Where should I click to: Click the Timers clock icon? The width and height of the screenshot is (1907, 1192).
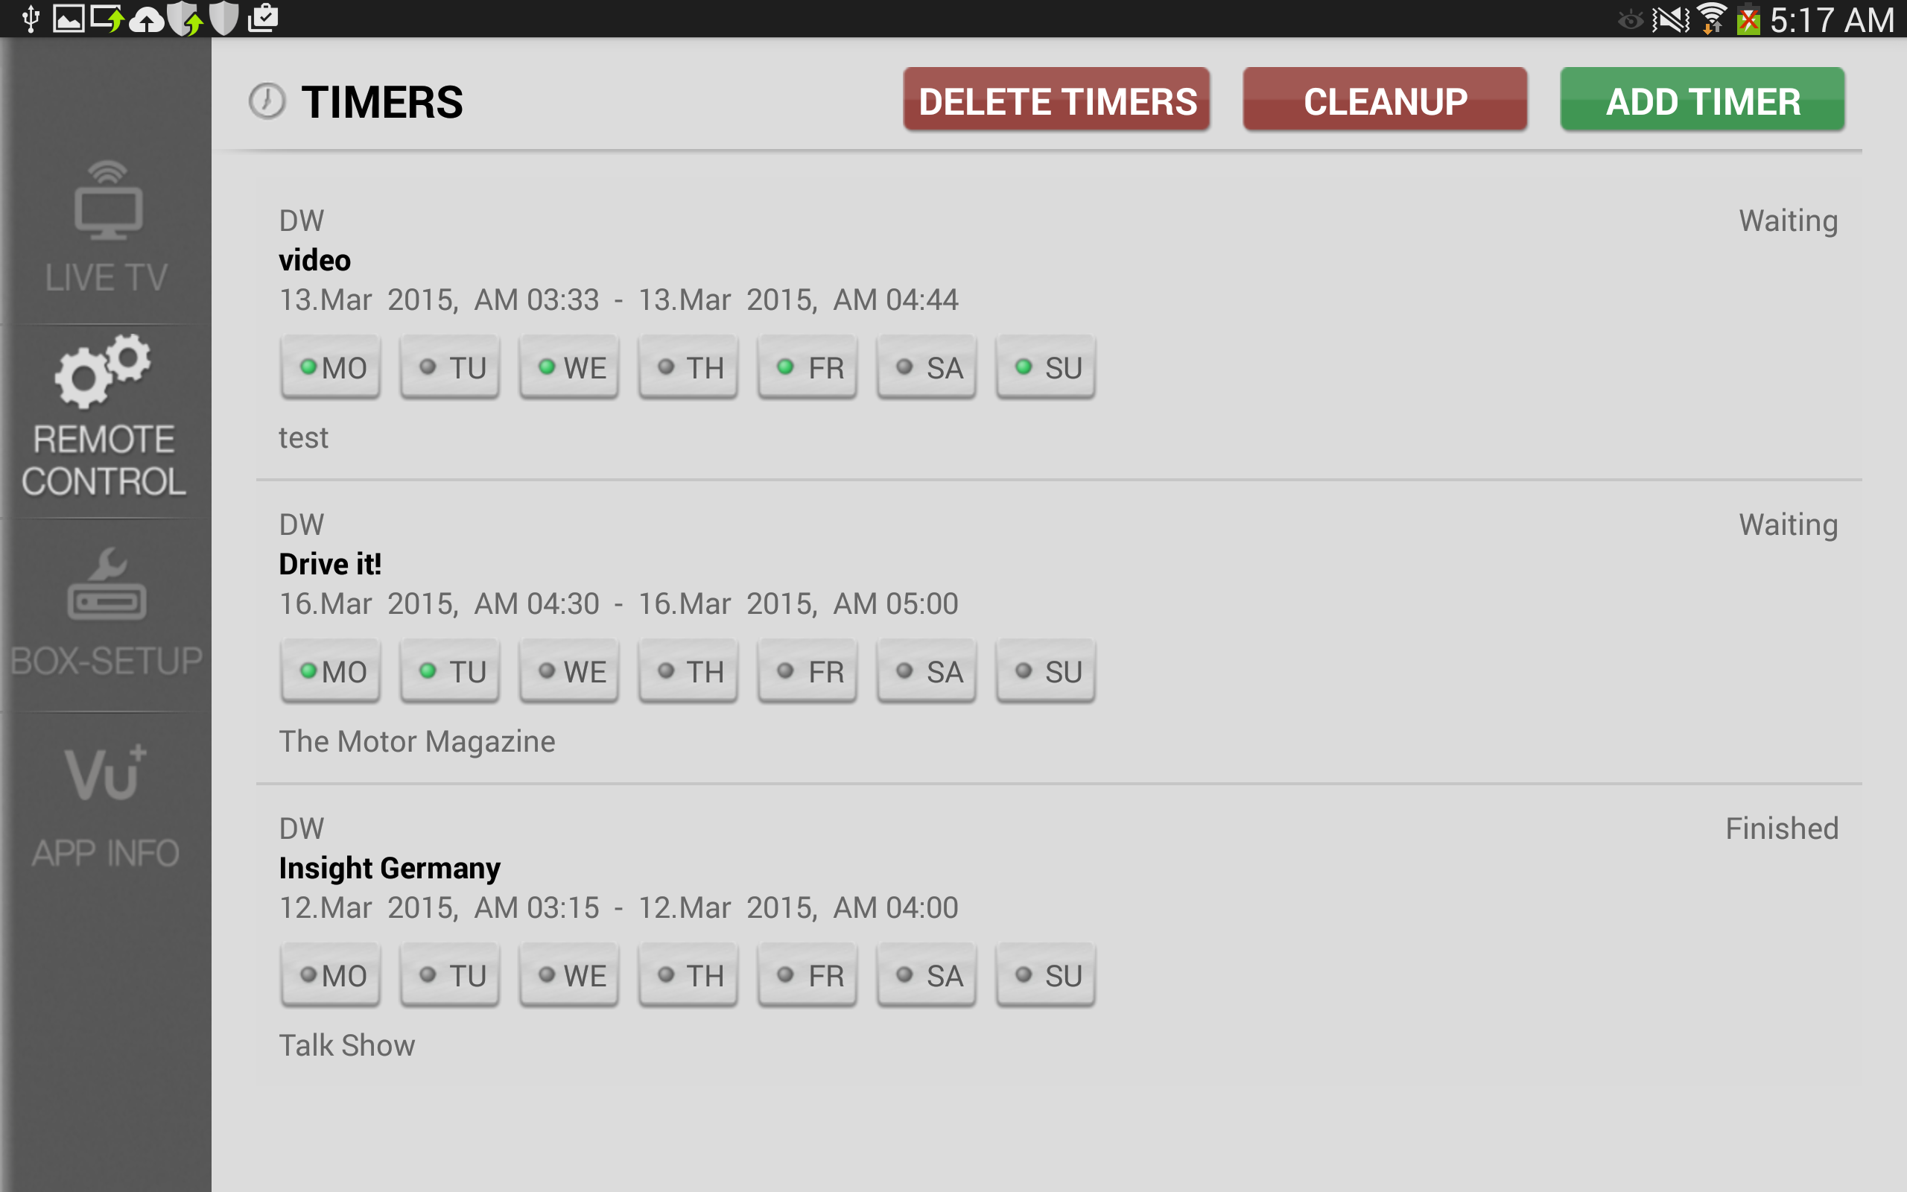point(267,102)
